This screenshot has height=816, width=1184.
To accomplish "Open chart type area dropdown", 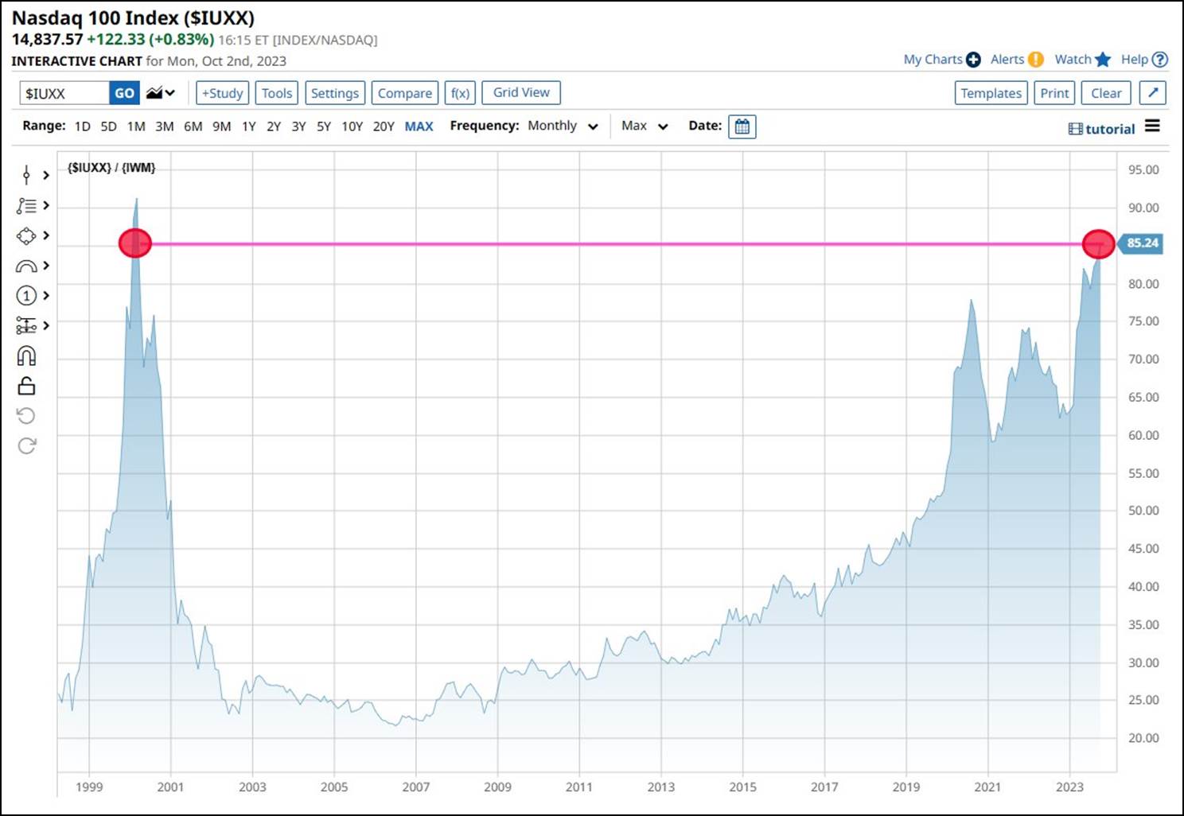I will tap(161, 93).
